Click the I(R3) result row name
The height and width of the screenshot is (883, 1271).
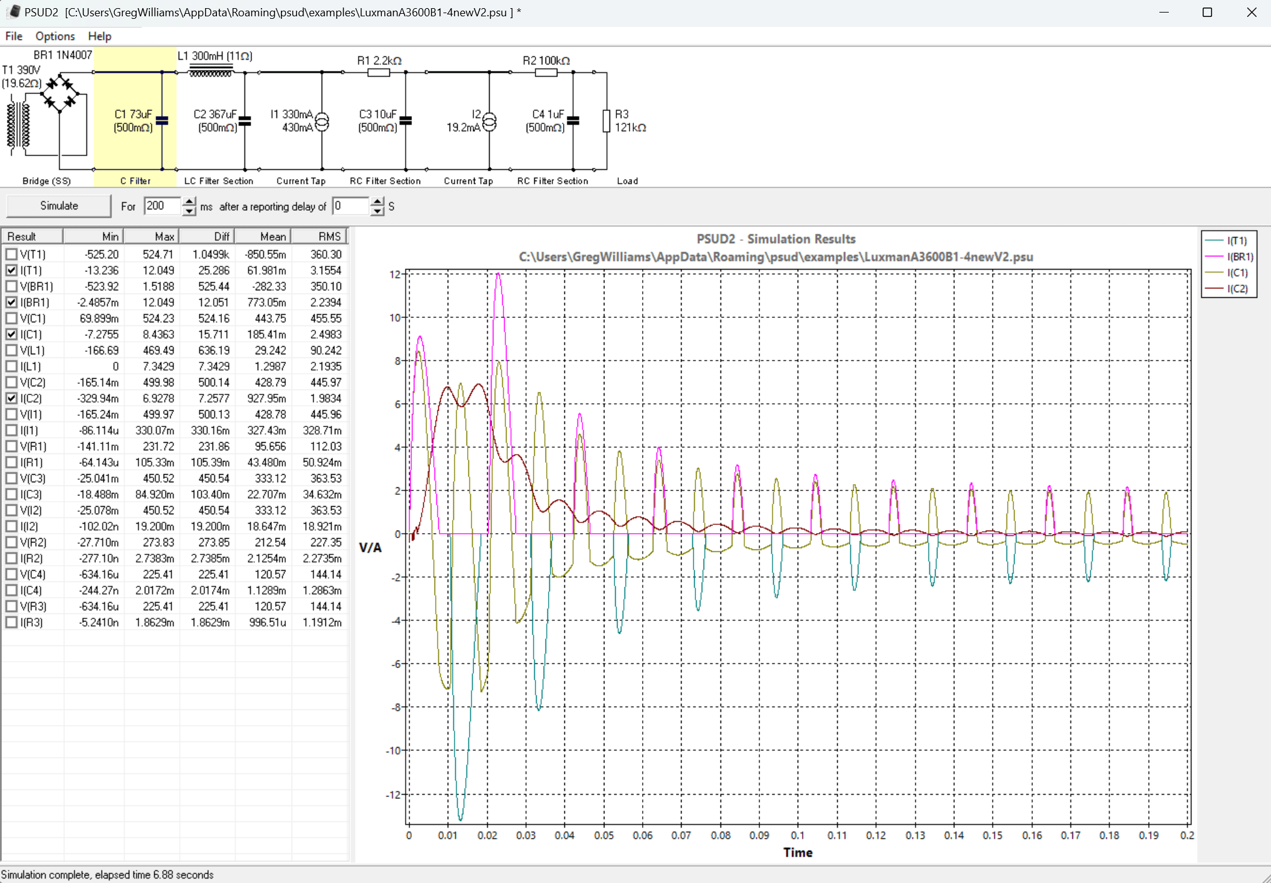(x=31, y=622)
